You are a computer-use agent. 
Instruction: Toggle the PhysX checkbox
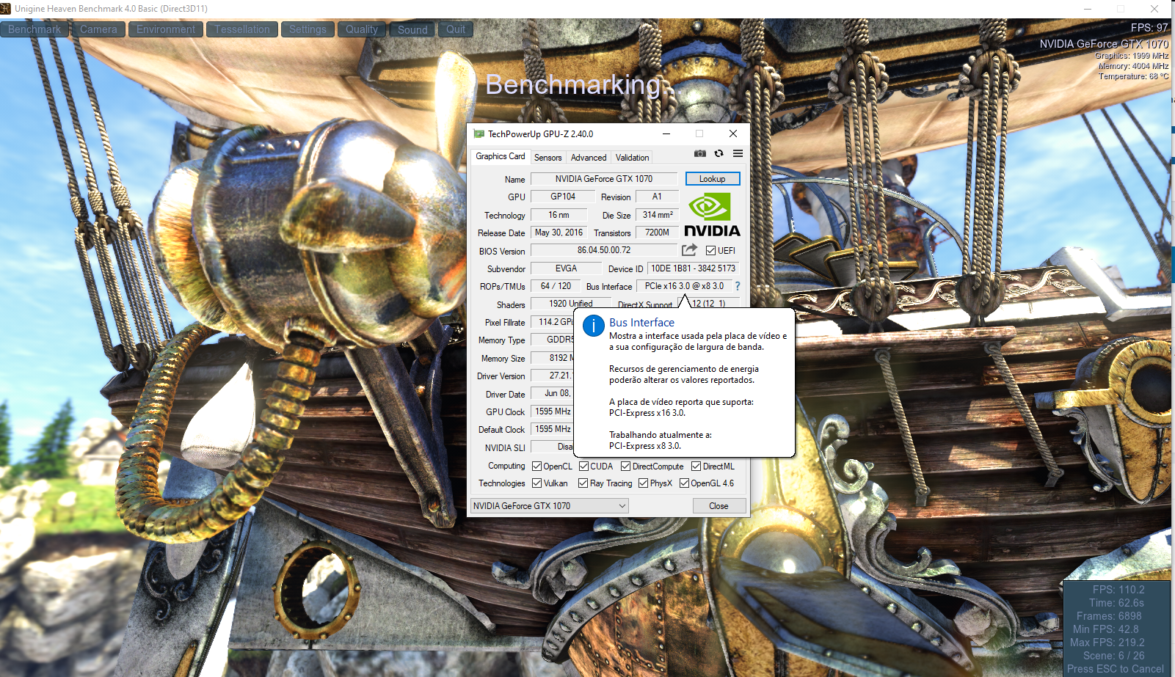(644, 483)
